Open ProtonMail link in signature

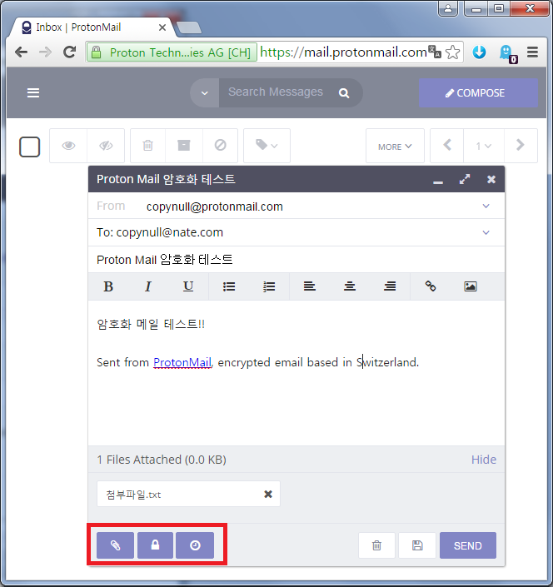tap(182, 362)
